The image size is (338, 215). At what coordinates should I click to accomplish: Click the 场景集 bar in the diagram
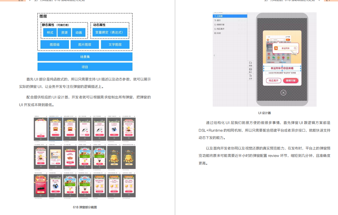click(85, 57)
